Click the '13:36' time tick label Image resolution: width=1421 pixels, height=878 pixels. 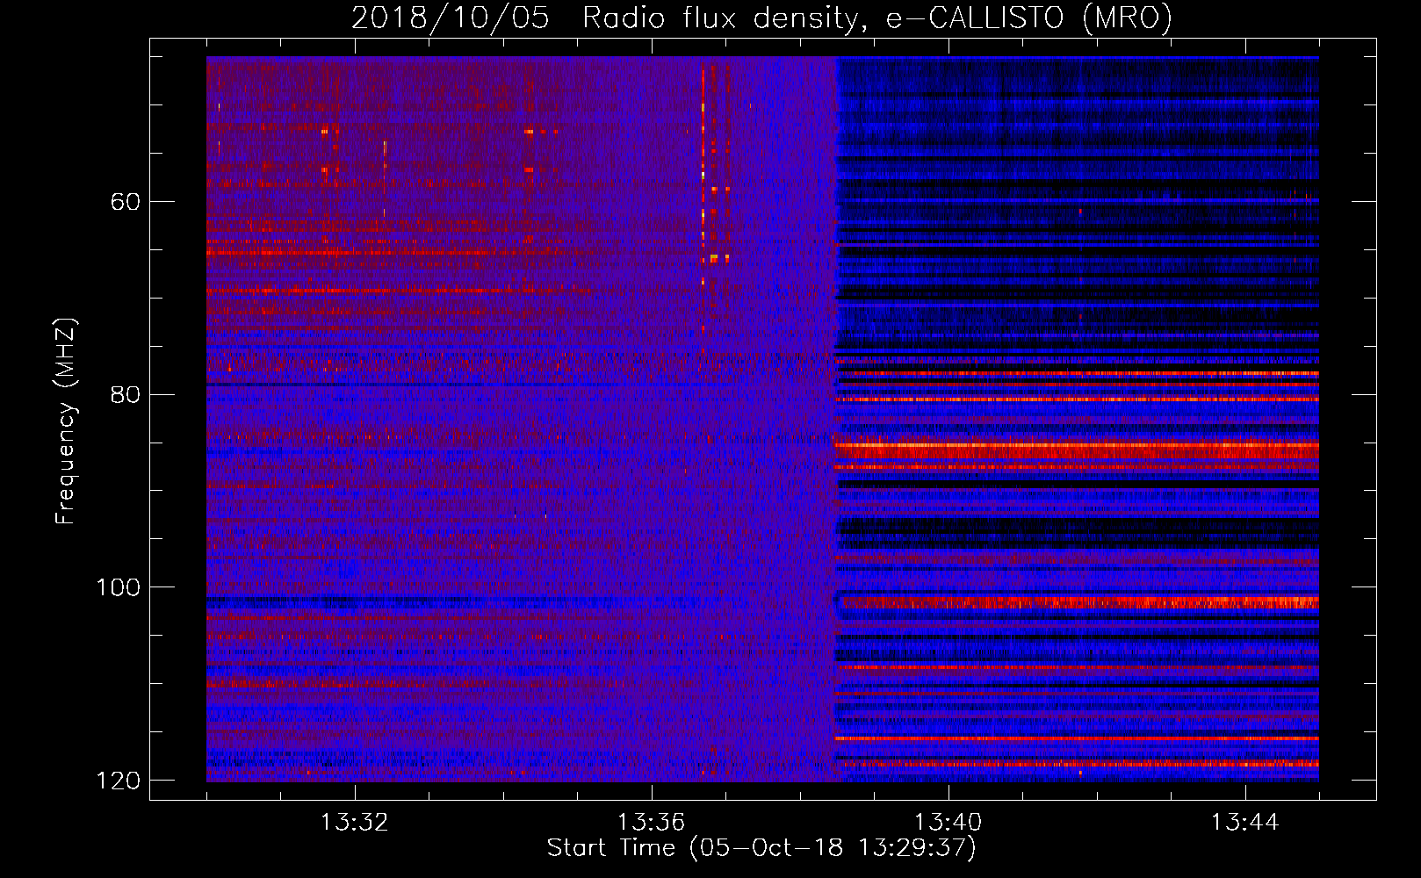point(651,823)
